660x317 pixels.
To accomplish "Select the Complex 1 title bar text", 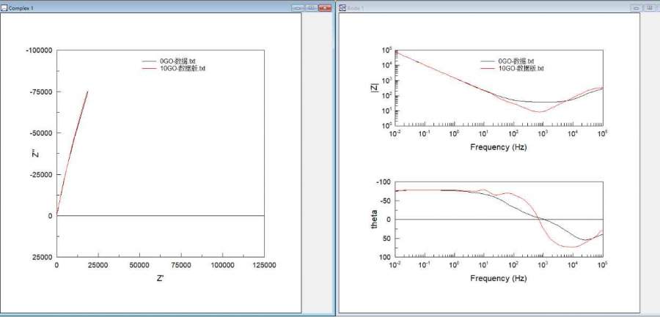I will coord(21,8).
